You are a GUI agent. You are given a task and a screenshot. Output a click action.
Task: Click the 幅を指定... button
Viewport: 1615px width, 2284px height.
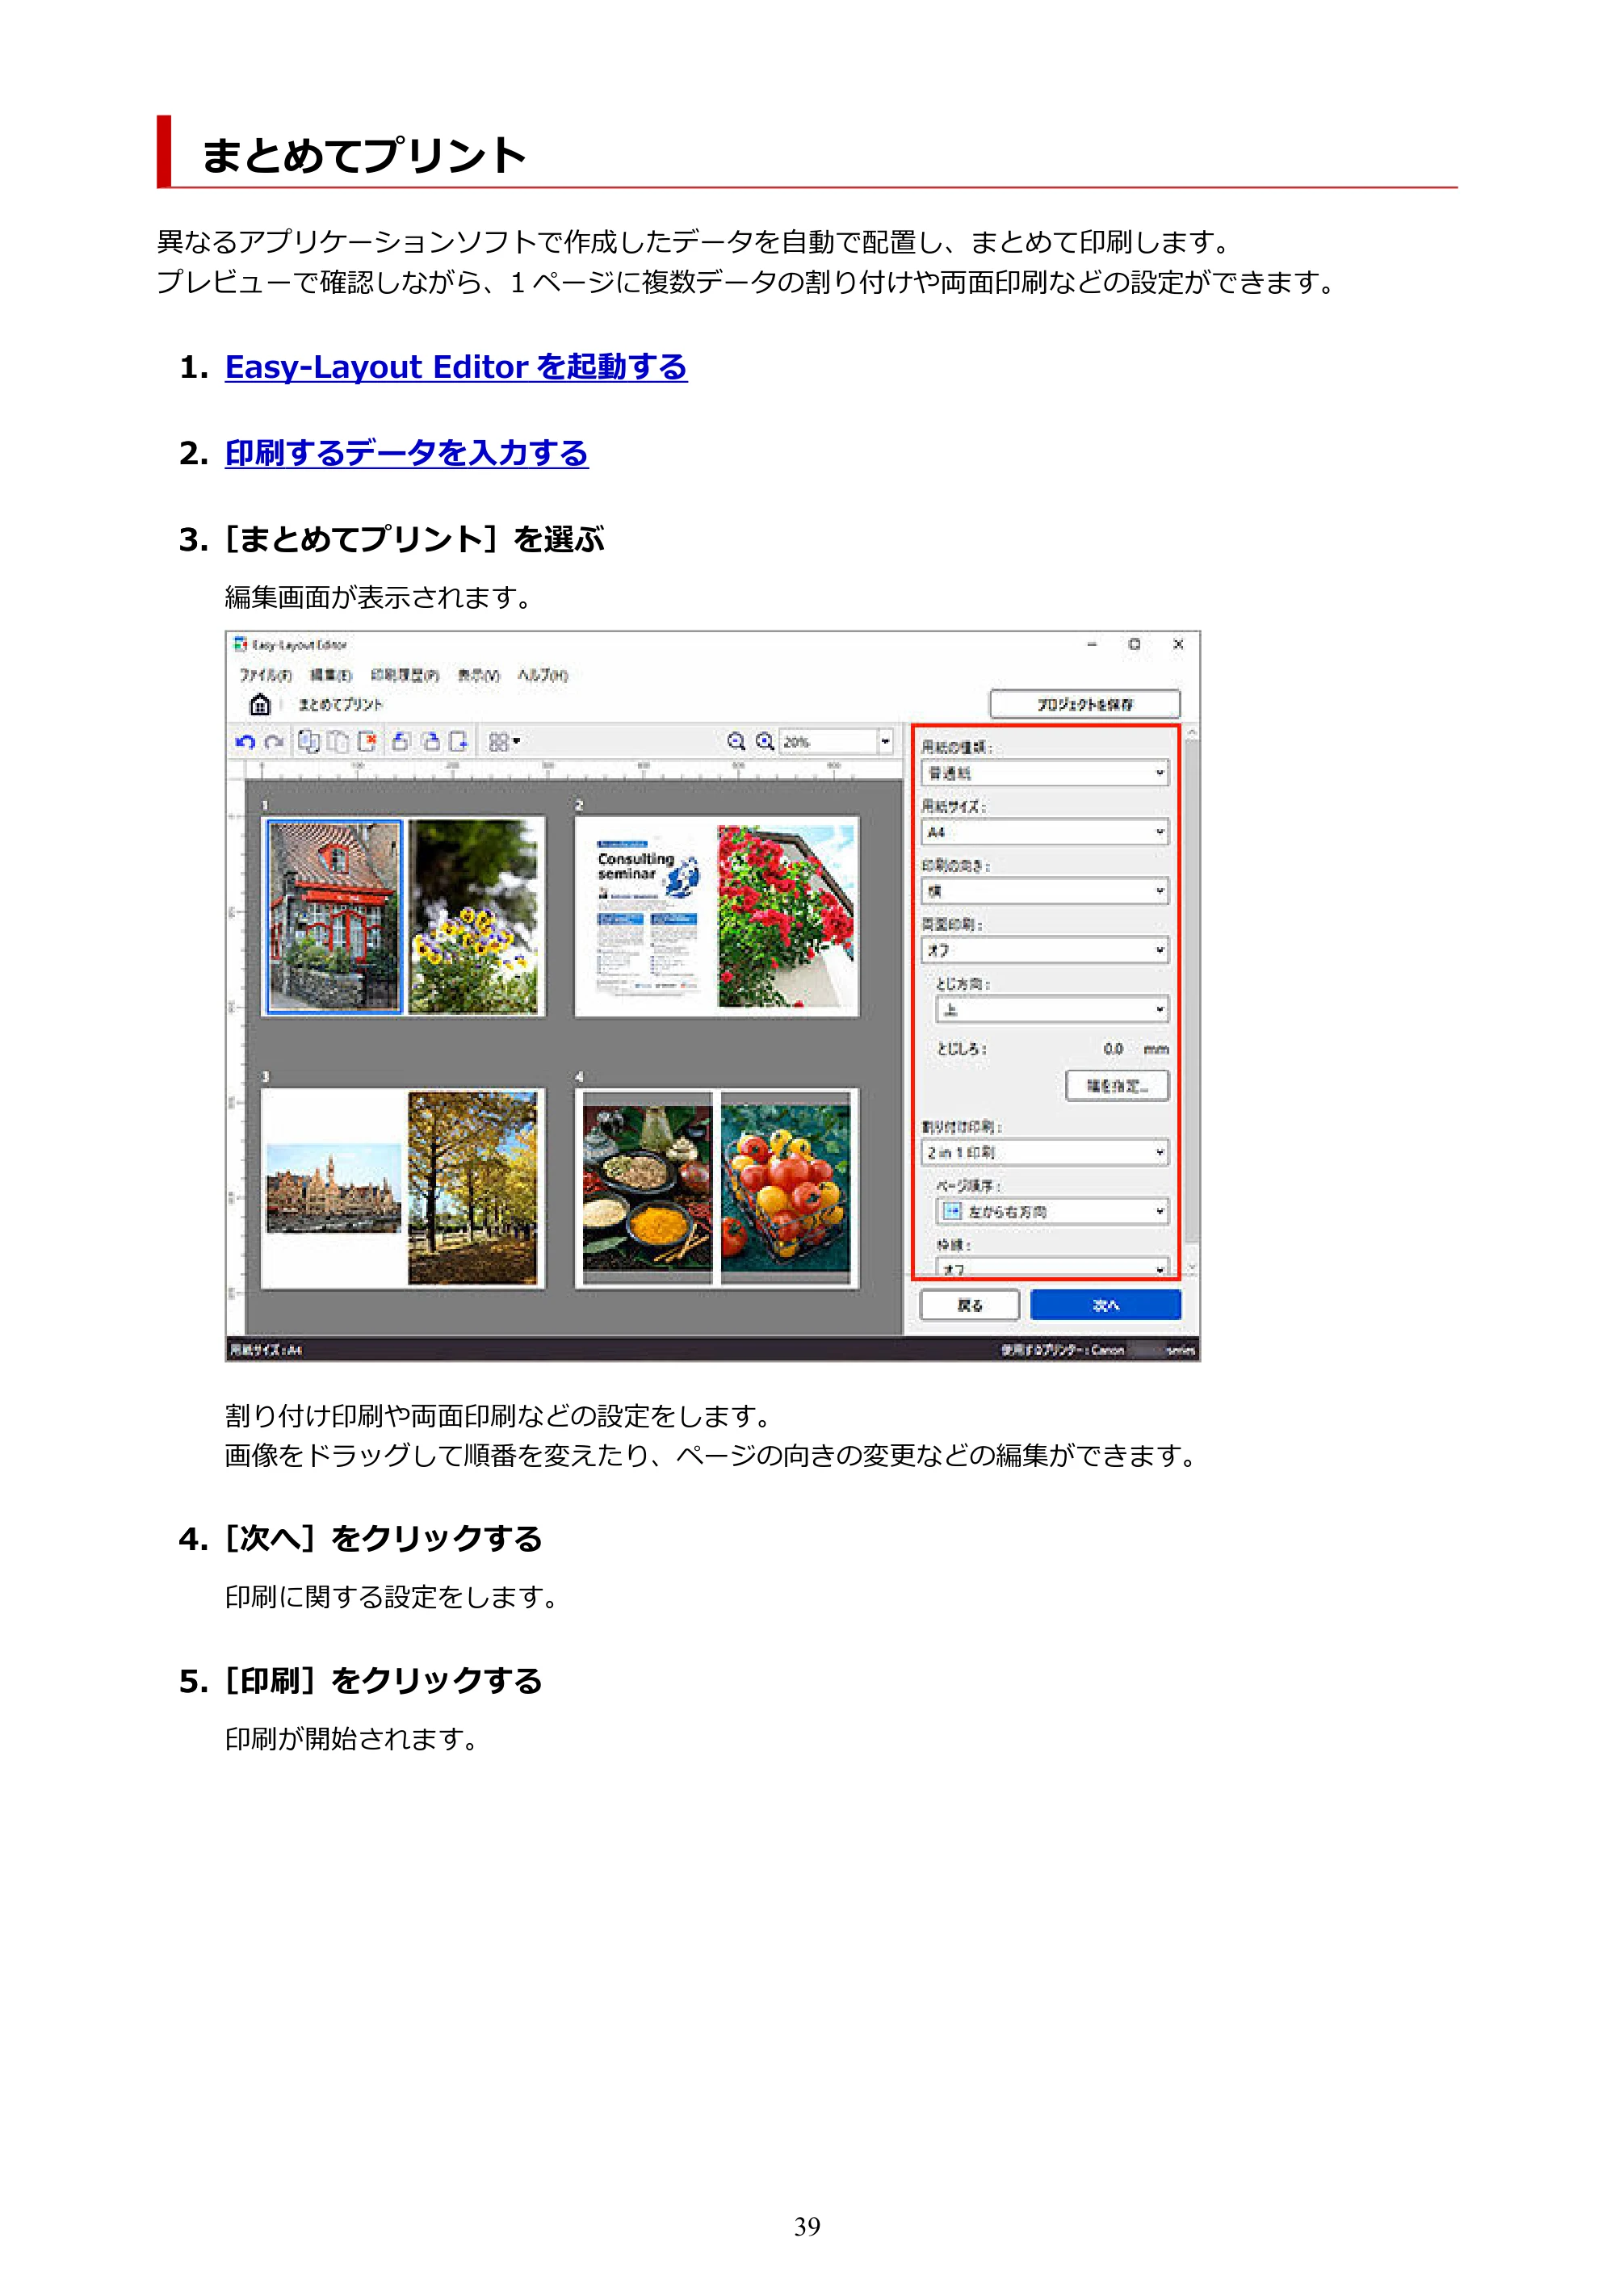click(x=1117, y=1087)
